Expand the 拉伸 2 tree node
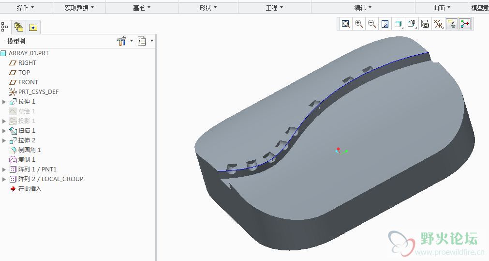Viewport: 489px width, 261px height. click(x=4, y=140)
